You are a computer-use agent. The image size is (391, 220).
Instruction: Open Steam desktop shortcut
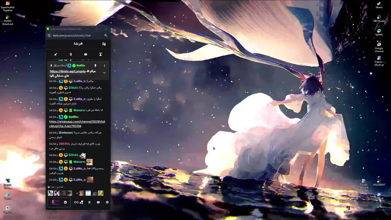point(379,5)
